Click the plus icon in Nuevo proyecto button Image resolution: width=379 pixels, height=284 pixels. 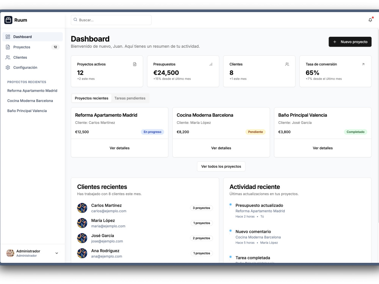[x=335, y=42]
